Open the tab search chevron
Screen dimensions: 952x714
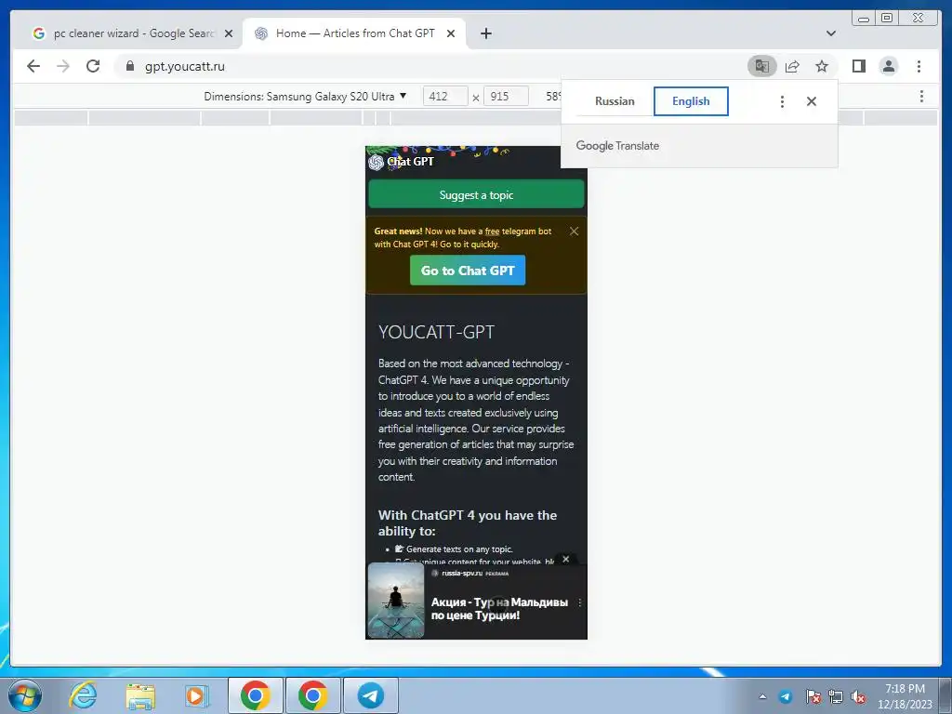tap(831, 33)
